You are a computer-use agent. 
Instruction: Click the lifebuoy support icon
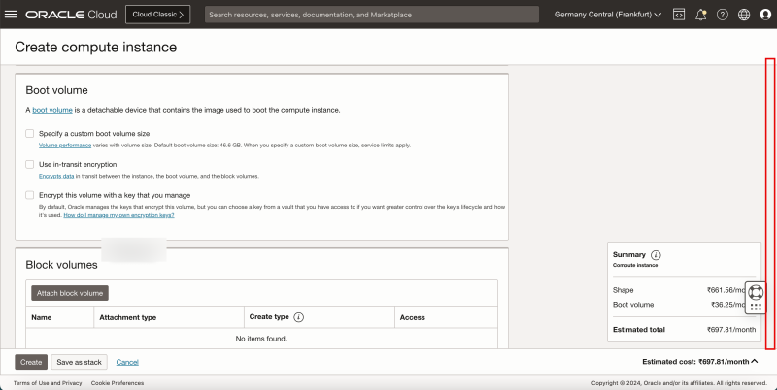point(756,291)
